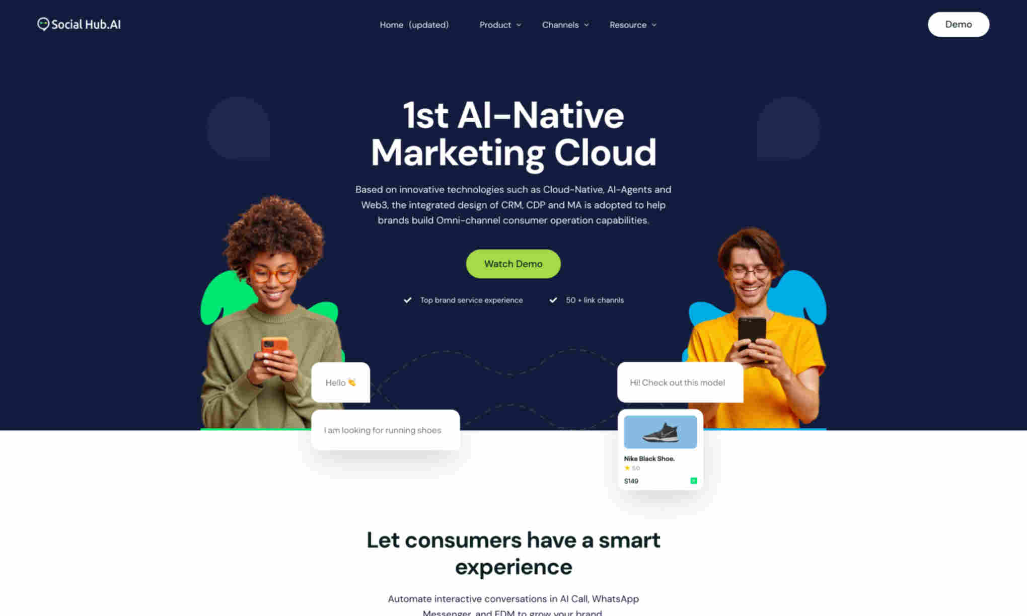Click the star rating on Nike Black Shoe
The width and height of the screenshot is (1027, 616).
(x=627, y=468)
